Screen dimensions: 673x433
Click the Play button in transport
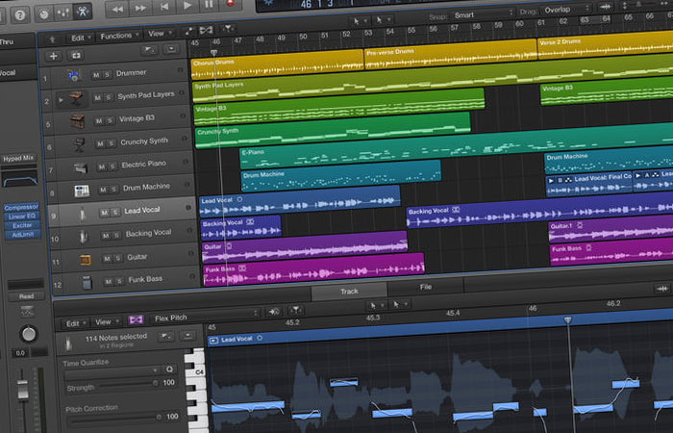pos(187,6)
